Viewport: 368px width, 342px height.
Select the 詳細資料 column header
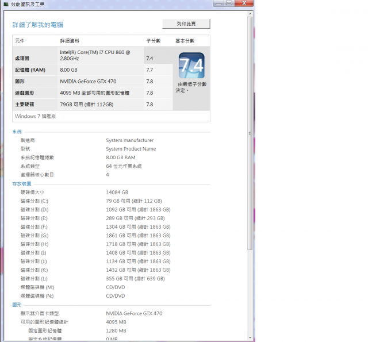pyautogui.click(x=70, y=41)
